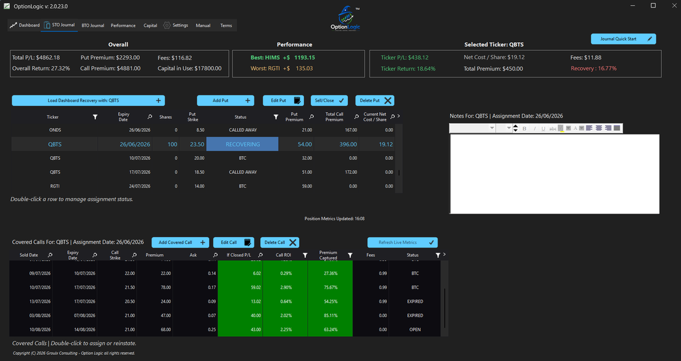Image resolution: width=681 pixels, height=361 pixels.
Task: Click the Edit Put button
Action: [283, 100]
